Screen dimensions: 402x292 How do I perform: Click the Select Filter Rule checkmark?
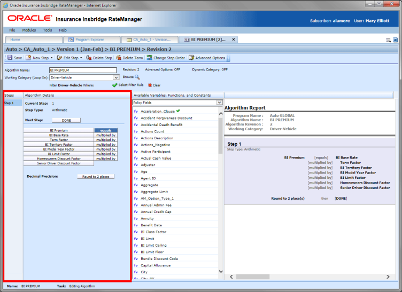[x=114, y=85]
